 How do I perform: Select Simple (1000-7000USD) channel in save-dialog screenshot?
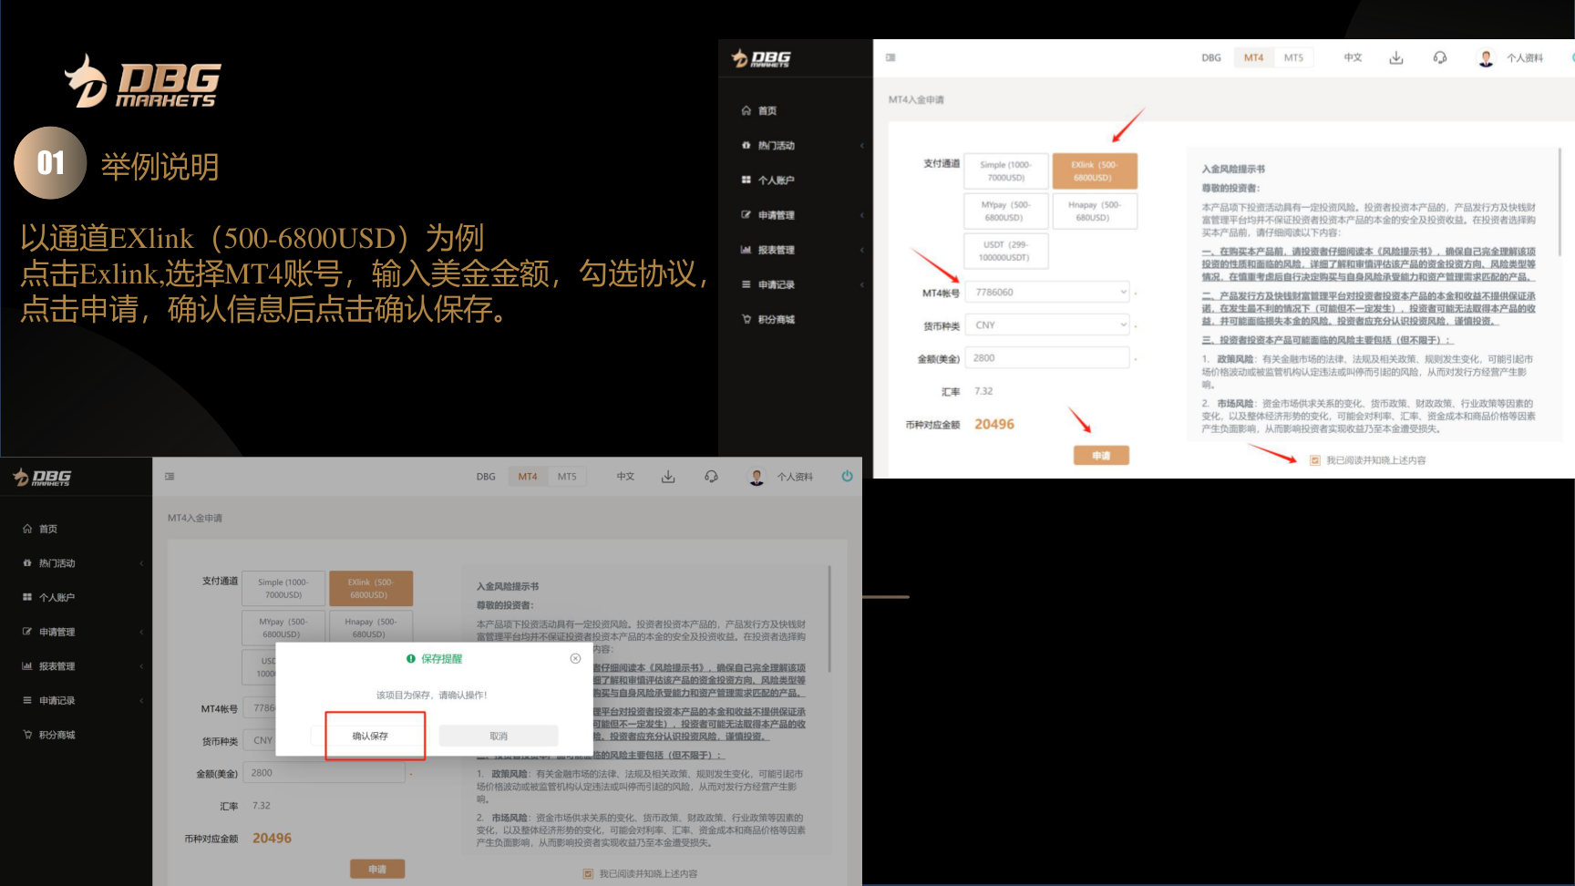point(283,588)
